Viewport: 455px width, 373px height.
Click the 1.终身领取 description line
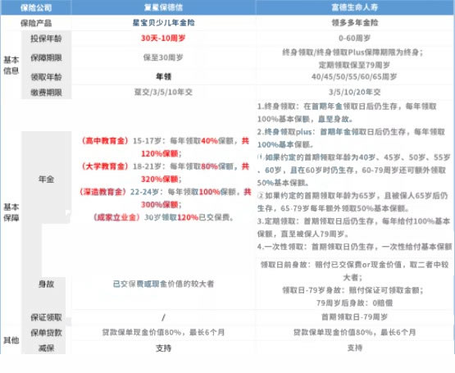tap(347, 112)
